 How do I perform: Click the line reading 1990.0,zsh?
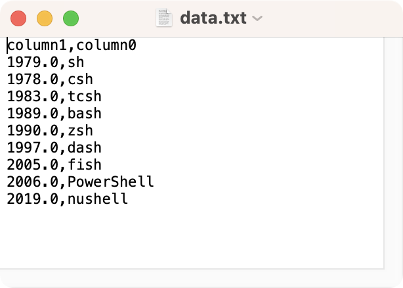pos(49,131)
